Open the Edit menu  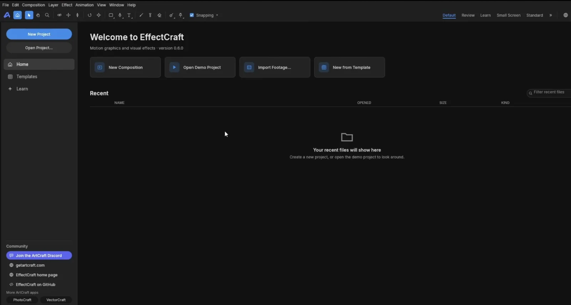pos(15,5)
